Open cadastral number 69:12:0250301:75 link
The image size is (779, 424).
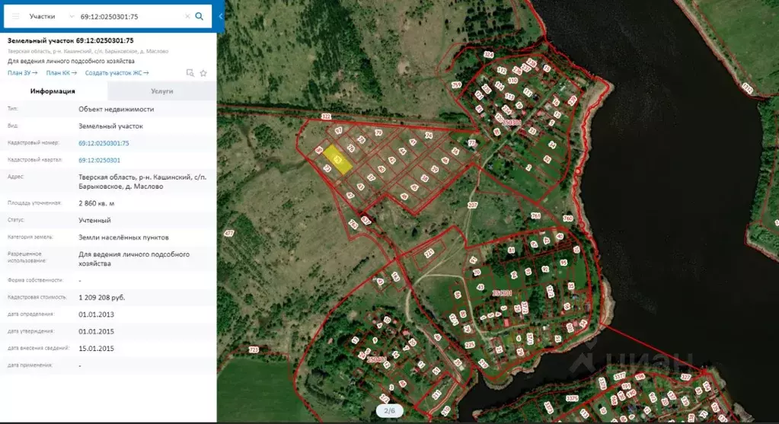click(x=104, y=143)
